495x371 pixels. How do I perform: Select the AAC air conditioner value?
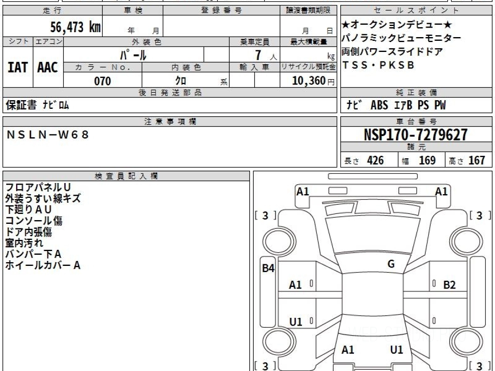pyautogui.click(x=48, y=68)
